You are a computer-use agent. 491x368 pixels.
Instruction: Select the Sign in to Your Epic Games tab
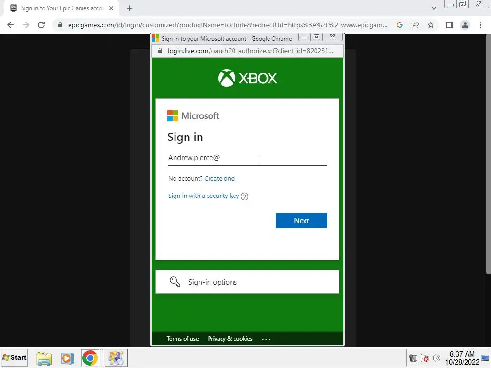62,8
